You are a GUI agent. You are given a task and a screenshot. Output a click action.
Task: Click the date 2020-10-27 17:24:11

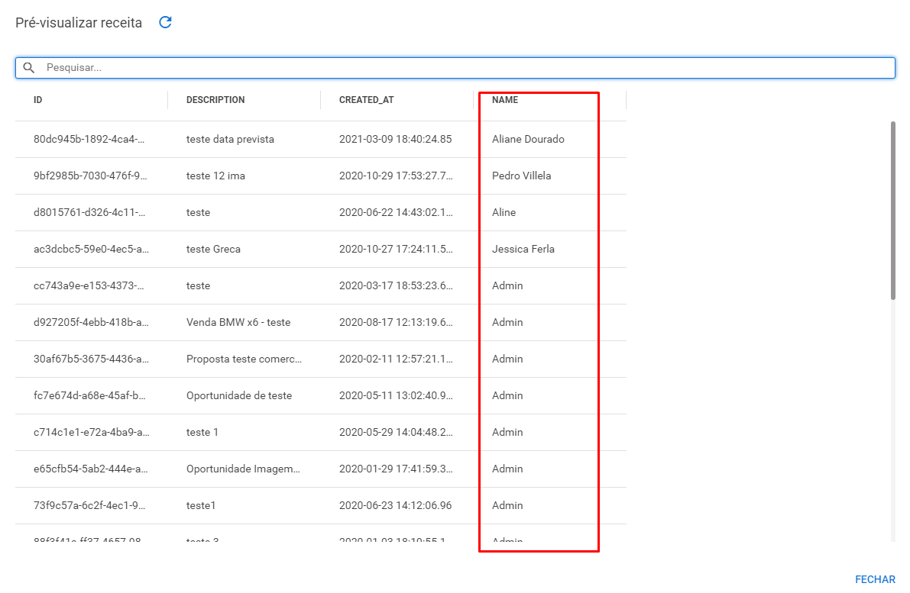(x=396, y=249)
